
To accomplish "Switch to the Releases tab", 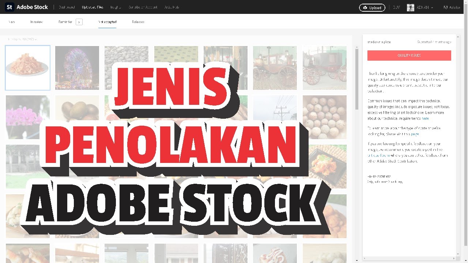I will point(138,22).
